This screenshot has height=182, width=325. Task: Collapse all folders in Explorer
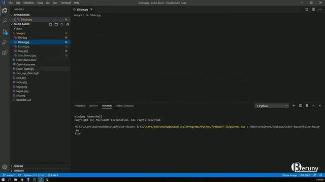68,24
